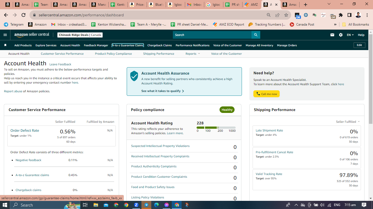Viewport: 373px width, 209px height.
Task: Open Manage All Inventory
Action: (259, 45)
